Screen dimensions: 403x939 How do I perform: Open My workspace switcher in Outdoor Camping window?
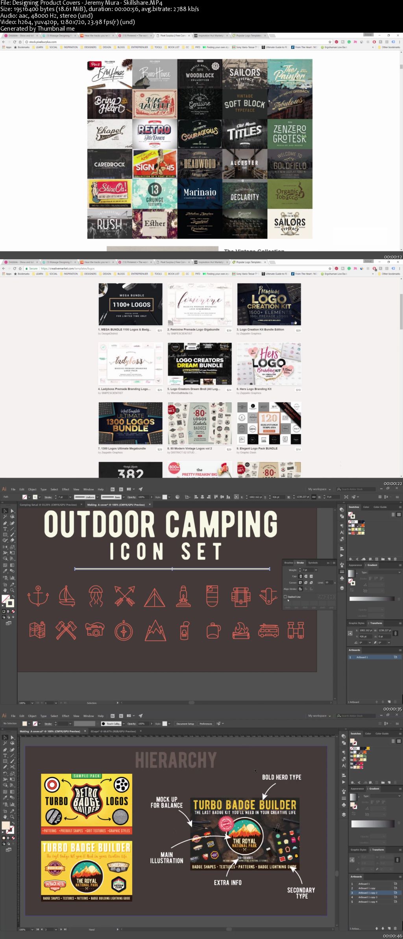319,489
